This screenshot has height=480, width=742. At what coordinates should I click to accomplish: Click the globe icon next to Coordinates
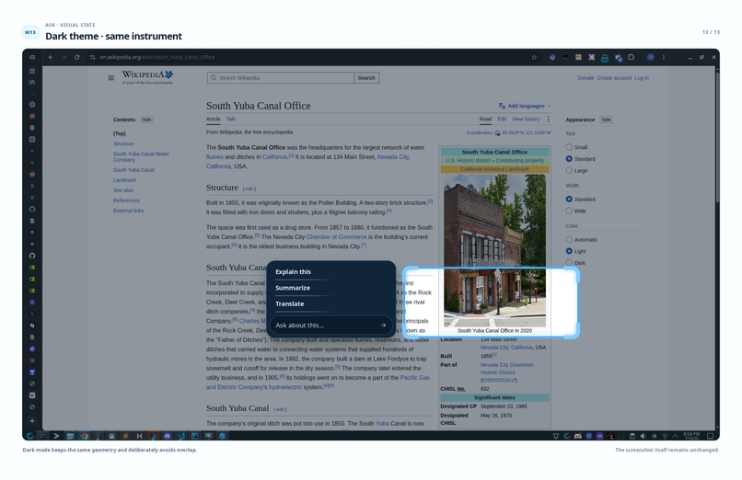pos(497,132)
